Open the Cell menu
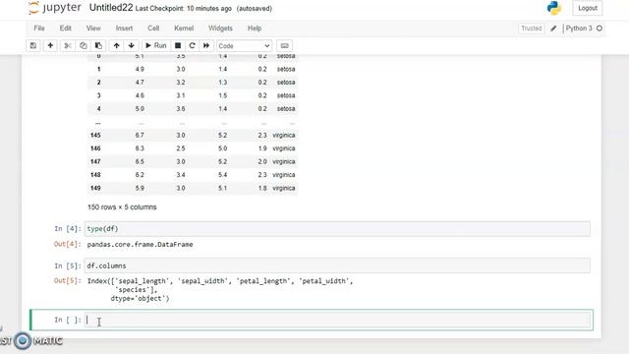The width and height of the screenshot is (629, 354). [x=153, y=29]
